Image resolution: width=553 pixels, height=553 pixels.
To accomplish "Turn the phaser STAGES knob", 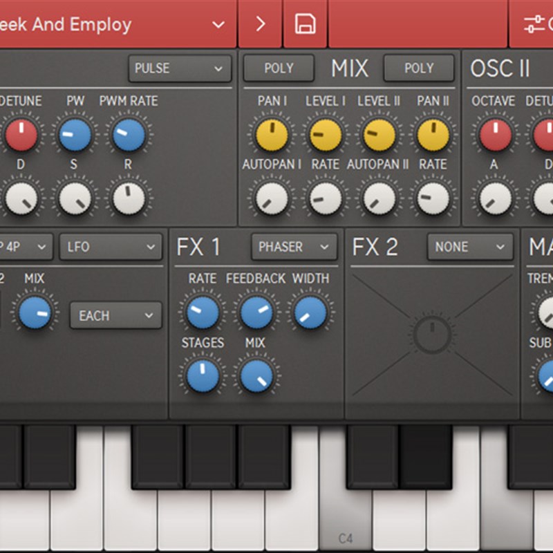I will pyautogui.click(x=202, y=374).
